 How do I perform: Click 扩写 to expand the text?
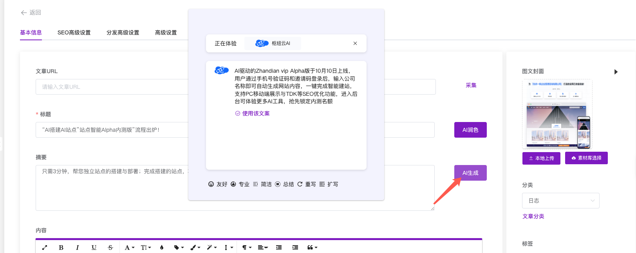(329, 184)
